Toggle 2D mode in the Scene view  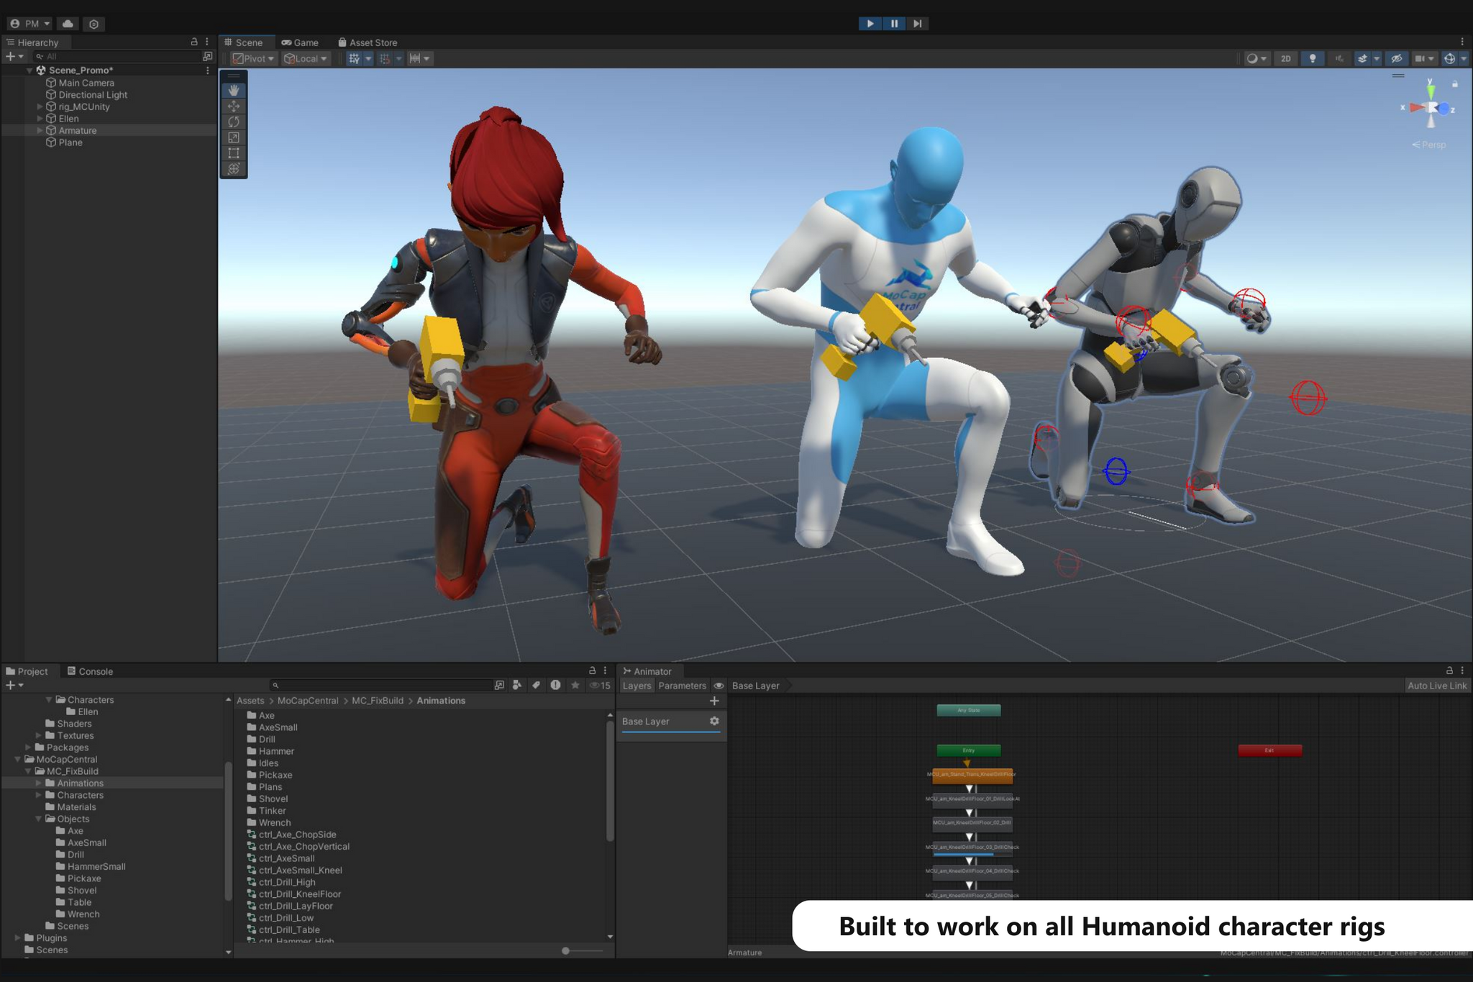coord(1286,59)
